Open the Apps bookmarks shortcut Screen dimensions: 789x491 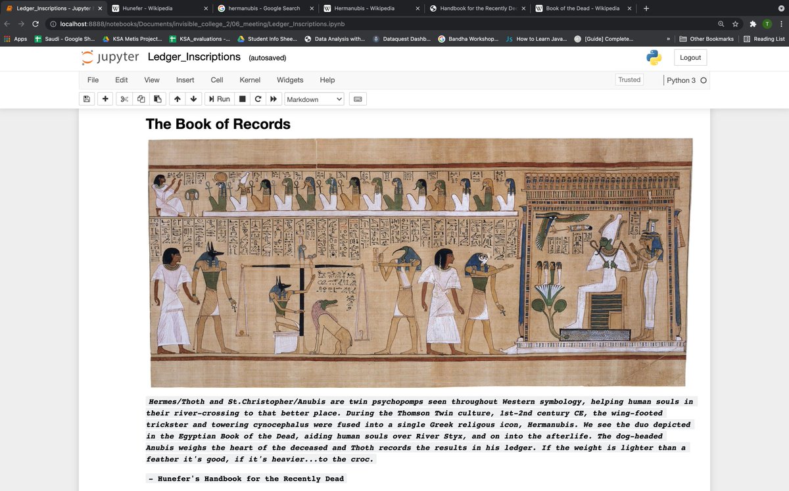coord(15,39)
